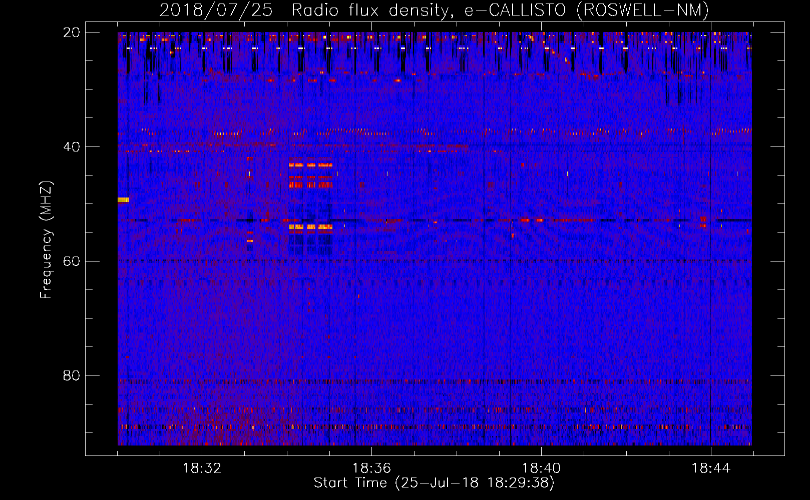810x500 pixels.
Task: Click the 20 frequency tick label
Action: point(72,32)
